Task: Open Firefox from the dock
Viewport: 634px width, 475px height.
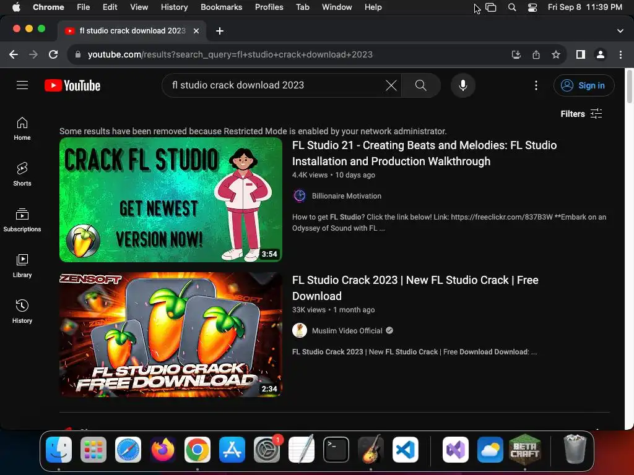Action: 163,450
